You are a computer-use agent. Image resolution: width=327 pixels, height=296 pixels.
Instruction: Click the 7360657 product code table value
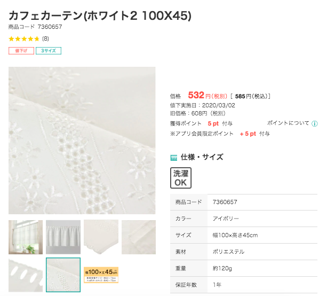(225, 202)
